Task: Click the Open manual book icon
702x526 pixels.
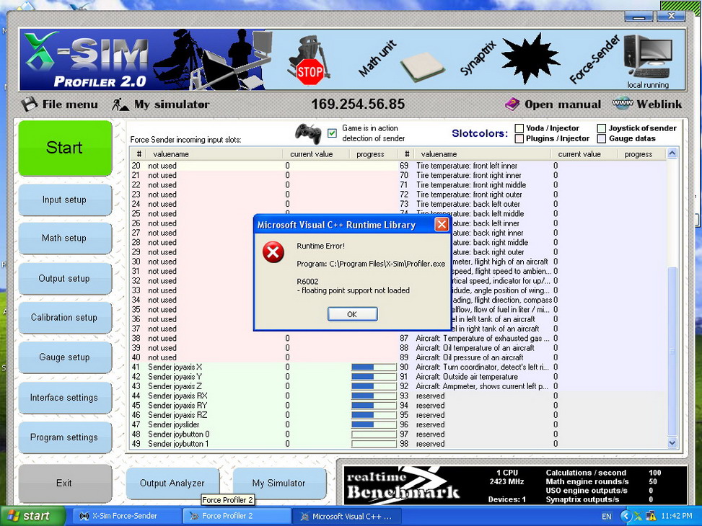Action: 512,104
